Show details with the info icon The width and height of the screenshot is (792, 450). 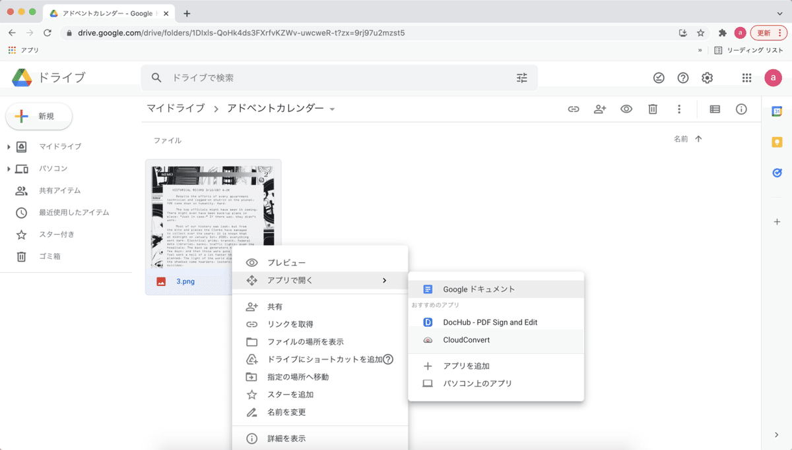coord(741,109)
